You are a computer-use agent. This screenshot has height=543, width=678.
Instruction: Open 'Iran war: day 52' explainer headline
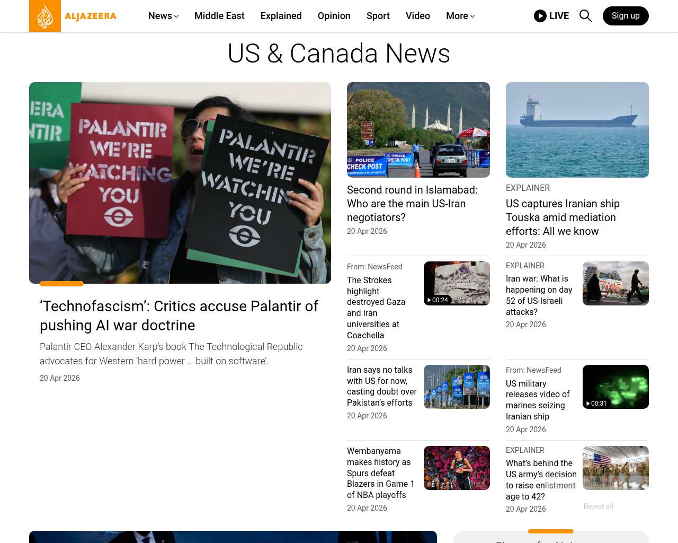(x=539, y=295)
